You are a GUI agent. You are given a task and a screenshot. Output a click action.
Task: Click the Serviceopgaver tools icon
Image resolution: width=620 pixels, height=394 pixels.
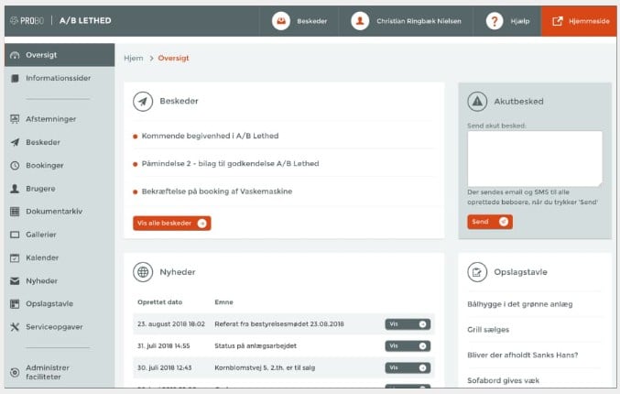(x=15, y=327)
